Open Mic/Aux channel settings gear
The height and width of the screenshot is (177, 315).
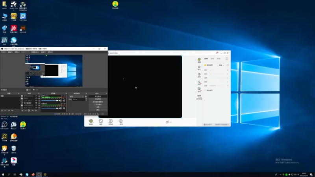[64, 101]
